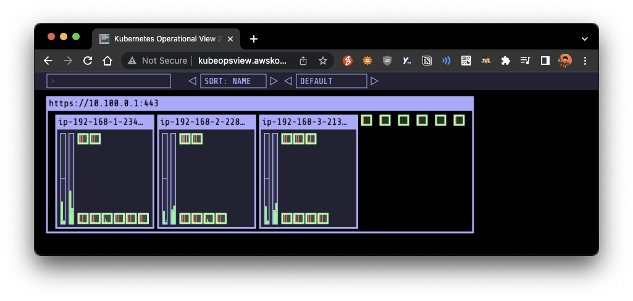
Task: Select second top-row pod in node ip-192-168-1-234
Action: [x=95, y=138]
